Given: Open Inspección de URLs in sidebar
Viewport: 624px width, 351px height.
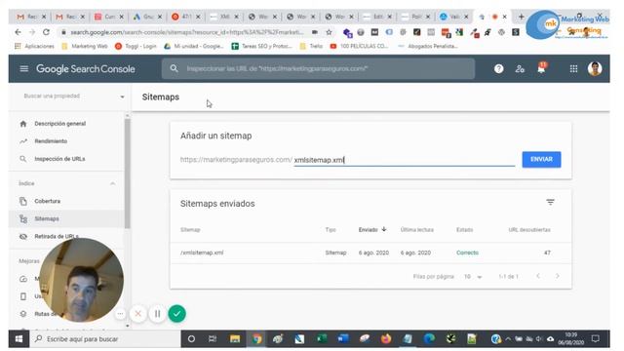Looking at the screenshot, I should tap(59, 159).
